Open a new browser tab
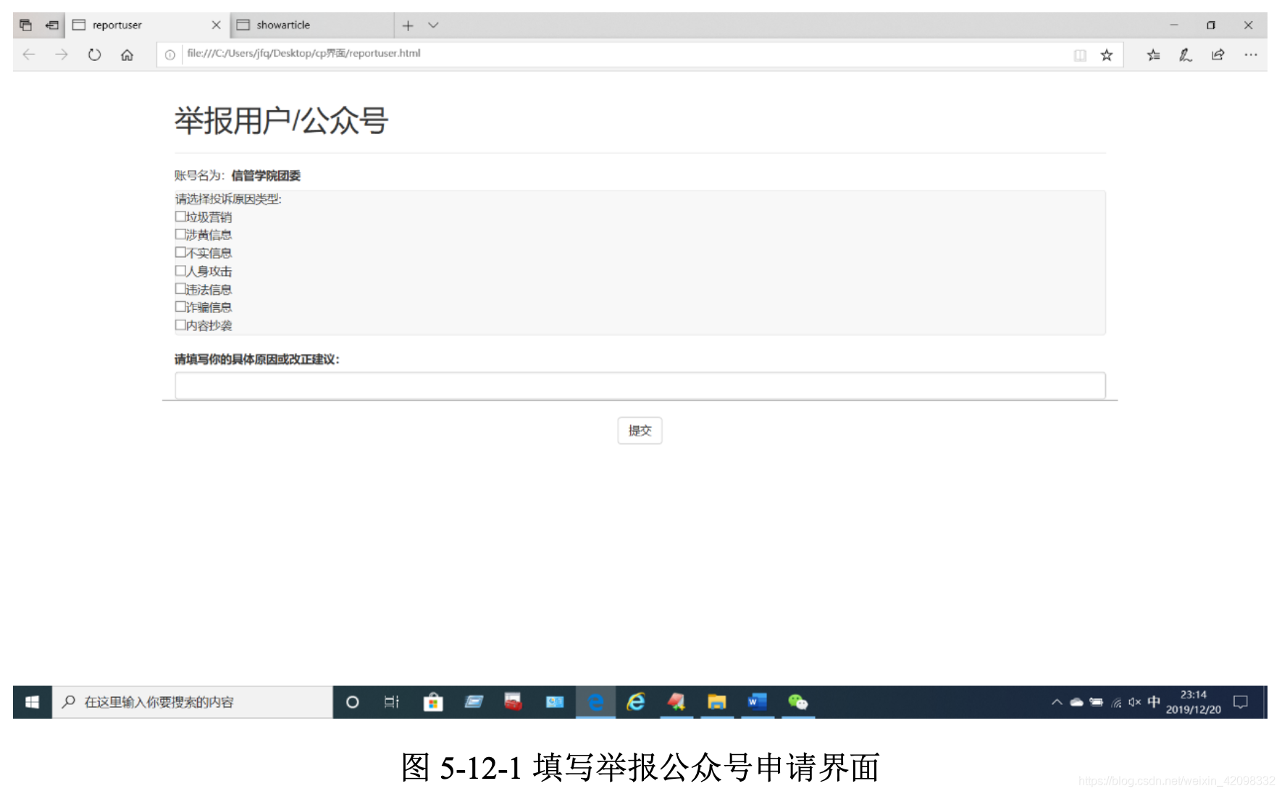The width and height of the screenshot is (1282, 794). click(x=408, y=25)
